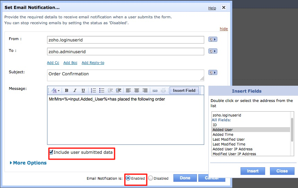
Task: Align message text left
Action: point(128,91)
